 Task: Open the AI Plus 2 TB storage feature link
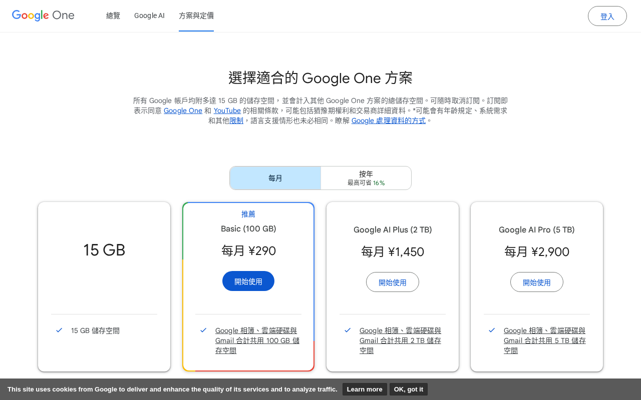401,340
